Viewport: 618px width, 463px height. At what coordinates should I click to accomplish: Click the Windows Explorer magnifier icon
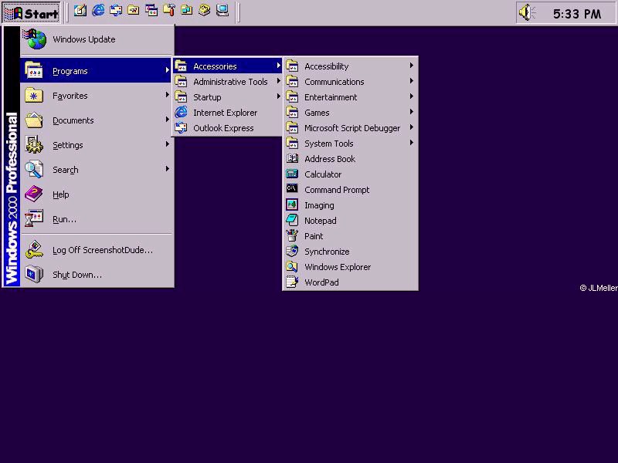[x=292, y=266]
